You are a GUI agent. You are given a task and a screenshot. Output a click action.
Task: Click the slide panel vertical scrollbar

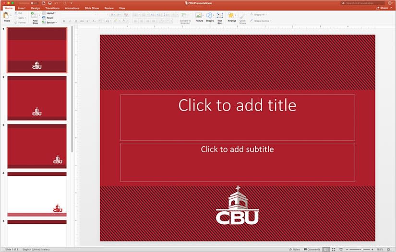pyautogui.click(x=72, y=90)
